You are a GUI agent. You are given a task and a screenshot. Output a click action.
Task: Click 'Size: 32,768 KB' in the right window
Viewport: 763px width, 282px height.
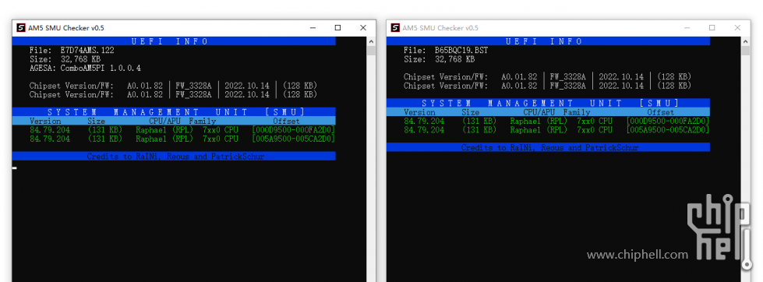[439, 59]
